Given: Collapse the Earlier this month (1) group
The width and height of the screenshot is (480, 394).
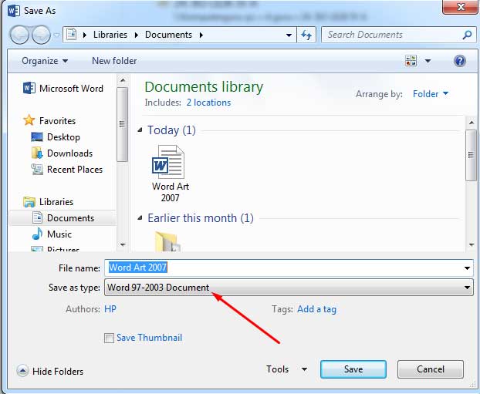Looking at the screenshot, I should (x=140, y=217).
